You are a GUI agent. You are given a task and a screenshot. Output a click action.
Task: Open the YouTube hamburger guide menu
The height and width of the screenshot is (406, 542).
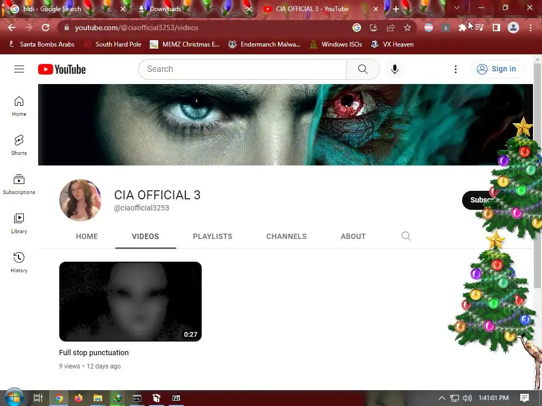[19, 69]
